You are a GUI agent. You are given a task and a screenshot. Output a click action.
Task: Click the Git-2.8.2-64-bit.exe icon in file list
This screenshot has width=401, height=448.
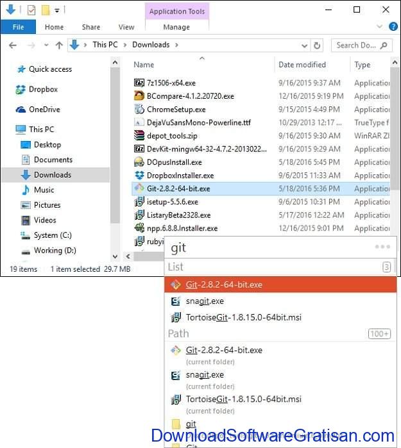139,188
